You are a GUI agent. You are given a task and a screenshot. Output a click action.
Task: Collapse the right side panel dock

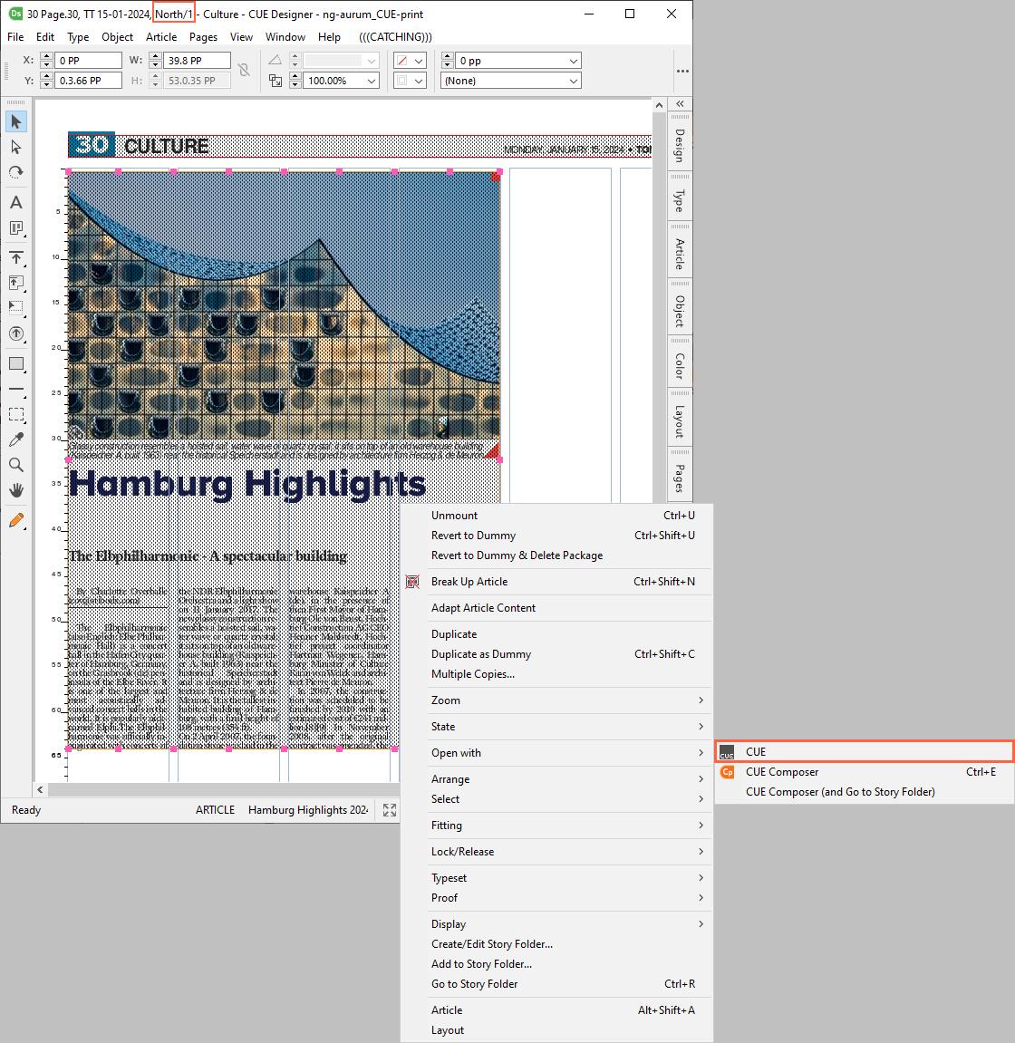click(680, 103)
